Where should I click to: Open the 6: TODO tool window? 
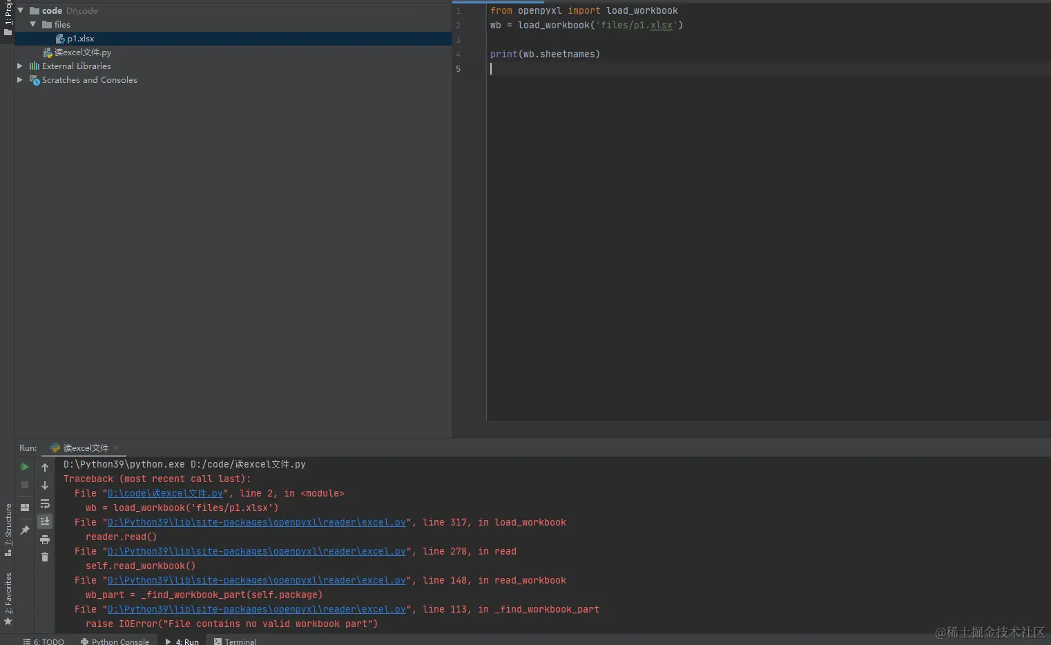click(44, 642)
